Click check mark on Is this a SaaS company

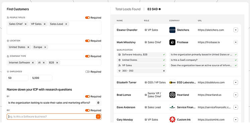[x=236, y=60]
